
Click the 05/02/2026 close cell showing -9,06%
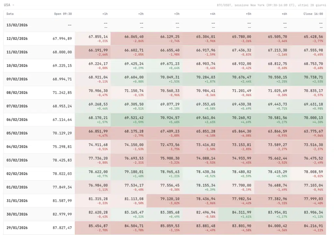tap(308, 133)
